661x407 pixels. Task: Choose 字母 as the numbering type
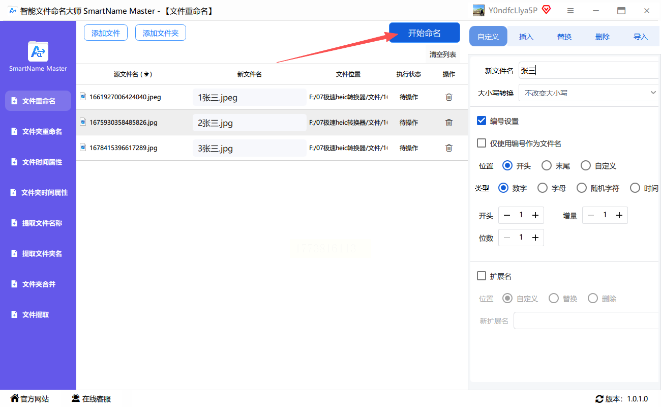pos(543,188)
